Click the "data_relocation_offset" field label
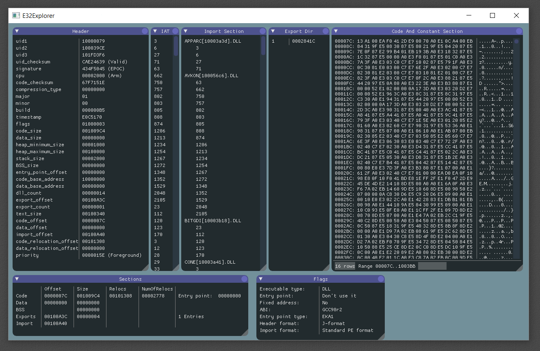This screenshot has width=540, height=351. coord(47,248)
